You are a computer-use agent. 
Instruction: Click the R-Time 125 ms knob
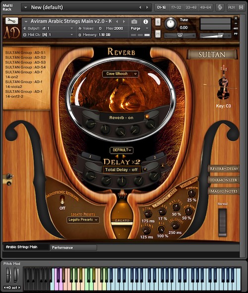coord(146,231)
